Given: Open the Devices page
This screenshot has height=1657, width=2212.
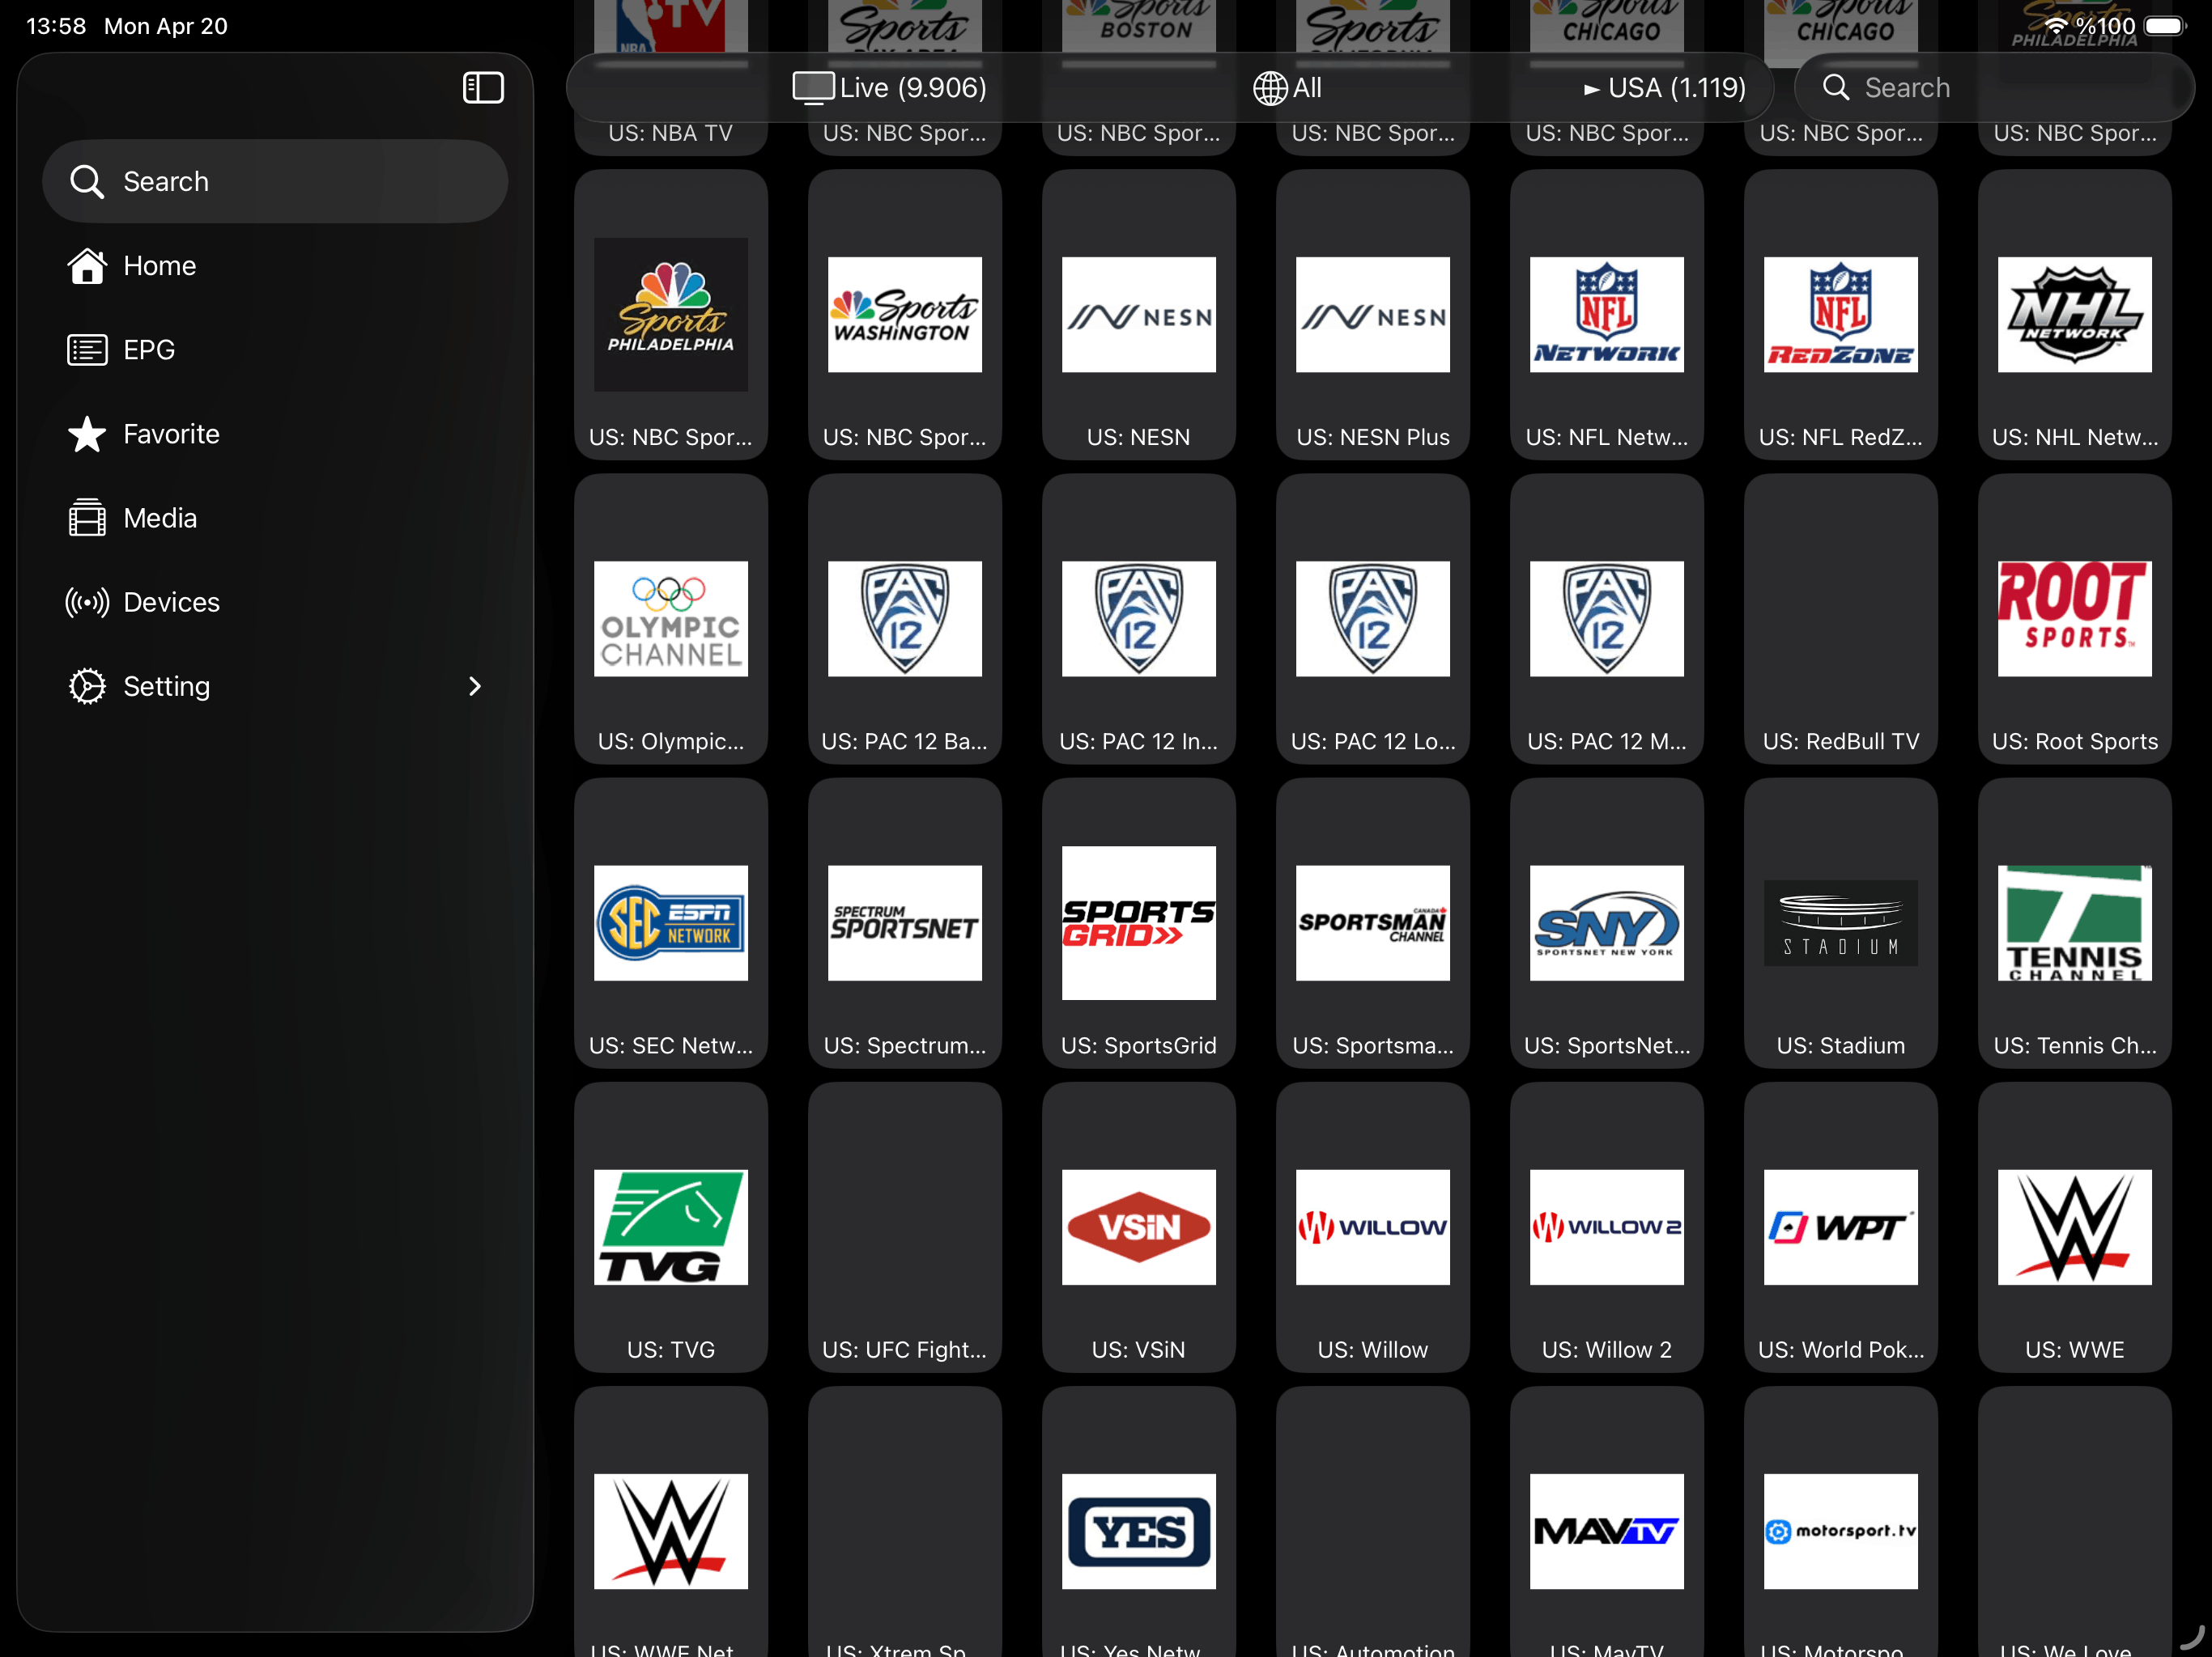Looking at the screenshot, I should 275,603.
